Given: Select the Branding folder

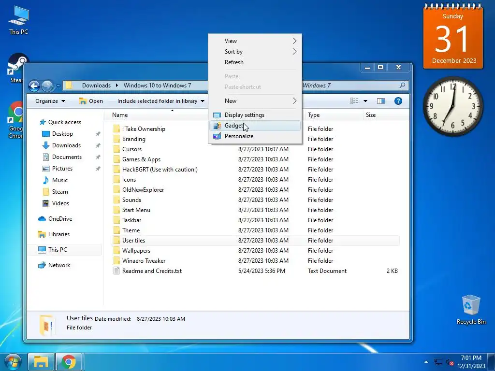Looking at the screenshot, I should click(x=134, y=139).
